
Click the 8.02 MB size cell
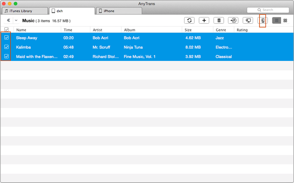[x=193, y=47]
